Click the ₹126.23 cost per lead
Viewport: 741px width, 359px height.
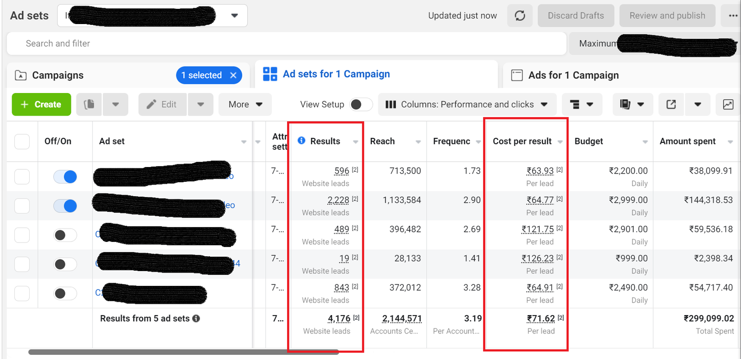coord(538,258)
